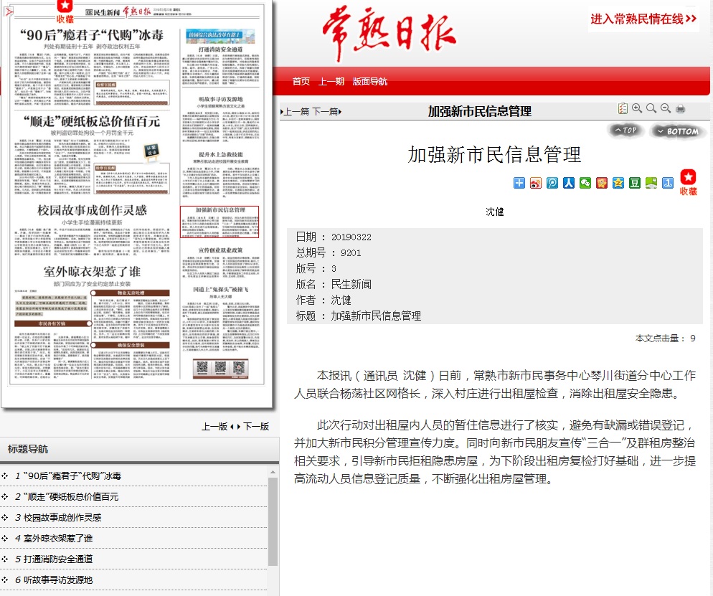Go to previous page with left arrow
The height and width of the screenshot is (596, 713).
pyautogui.click(x=232, y=427)
